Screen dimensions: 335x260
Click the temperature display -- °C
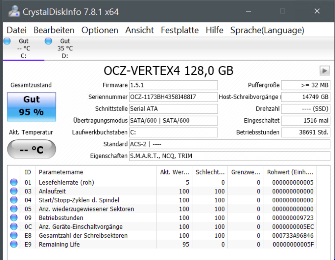click(x=32, y=149)
